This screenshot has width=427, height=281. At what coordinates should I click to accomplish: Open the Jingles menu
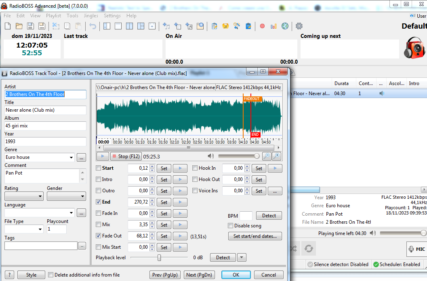click(91, 16)
